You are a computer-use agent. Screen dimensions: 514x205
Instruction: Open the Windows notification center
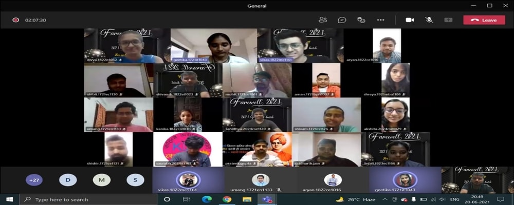tap(501, 199)
